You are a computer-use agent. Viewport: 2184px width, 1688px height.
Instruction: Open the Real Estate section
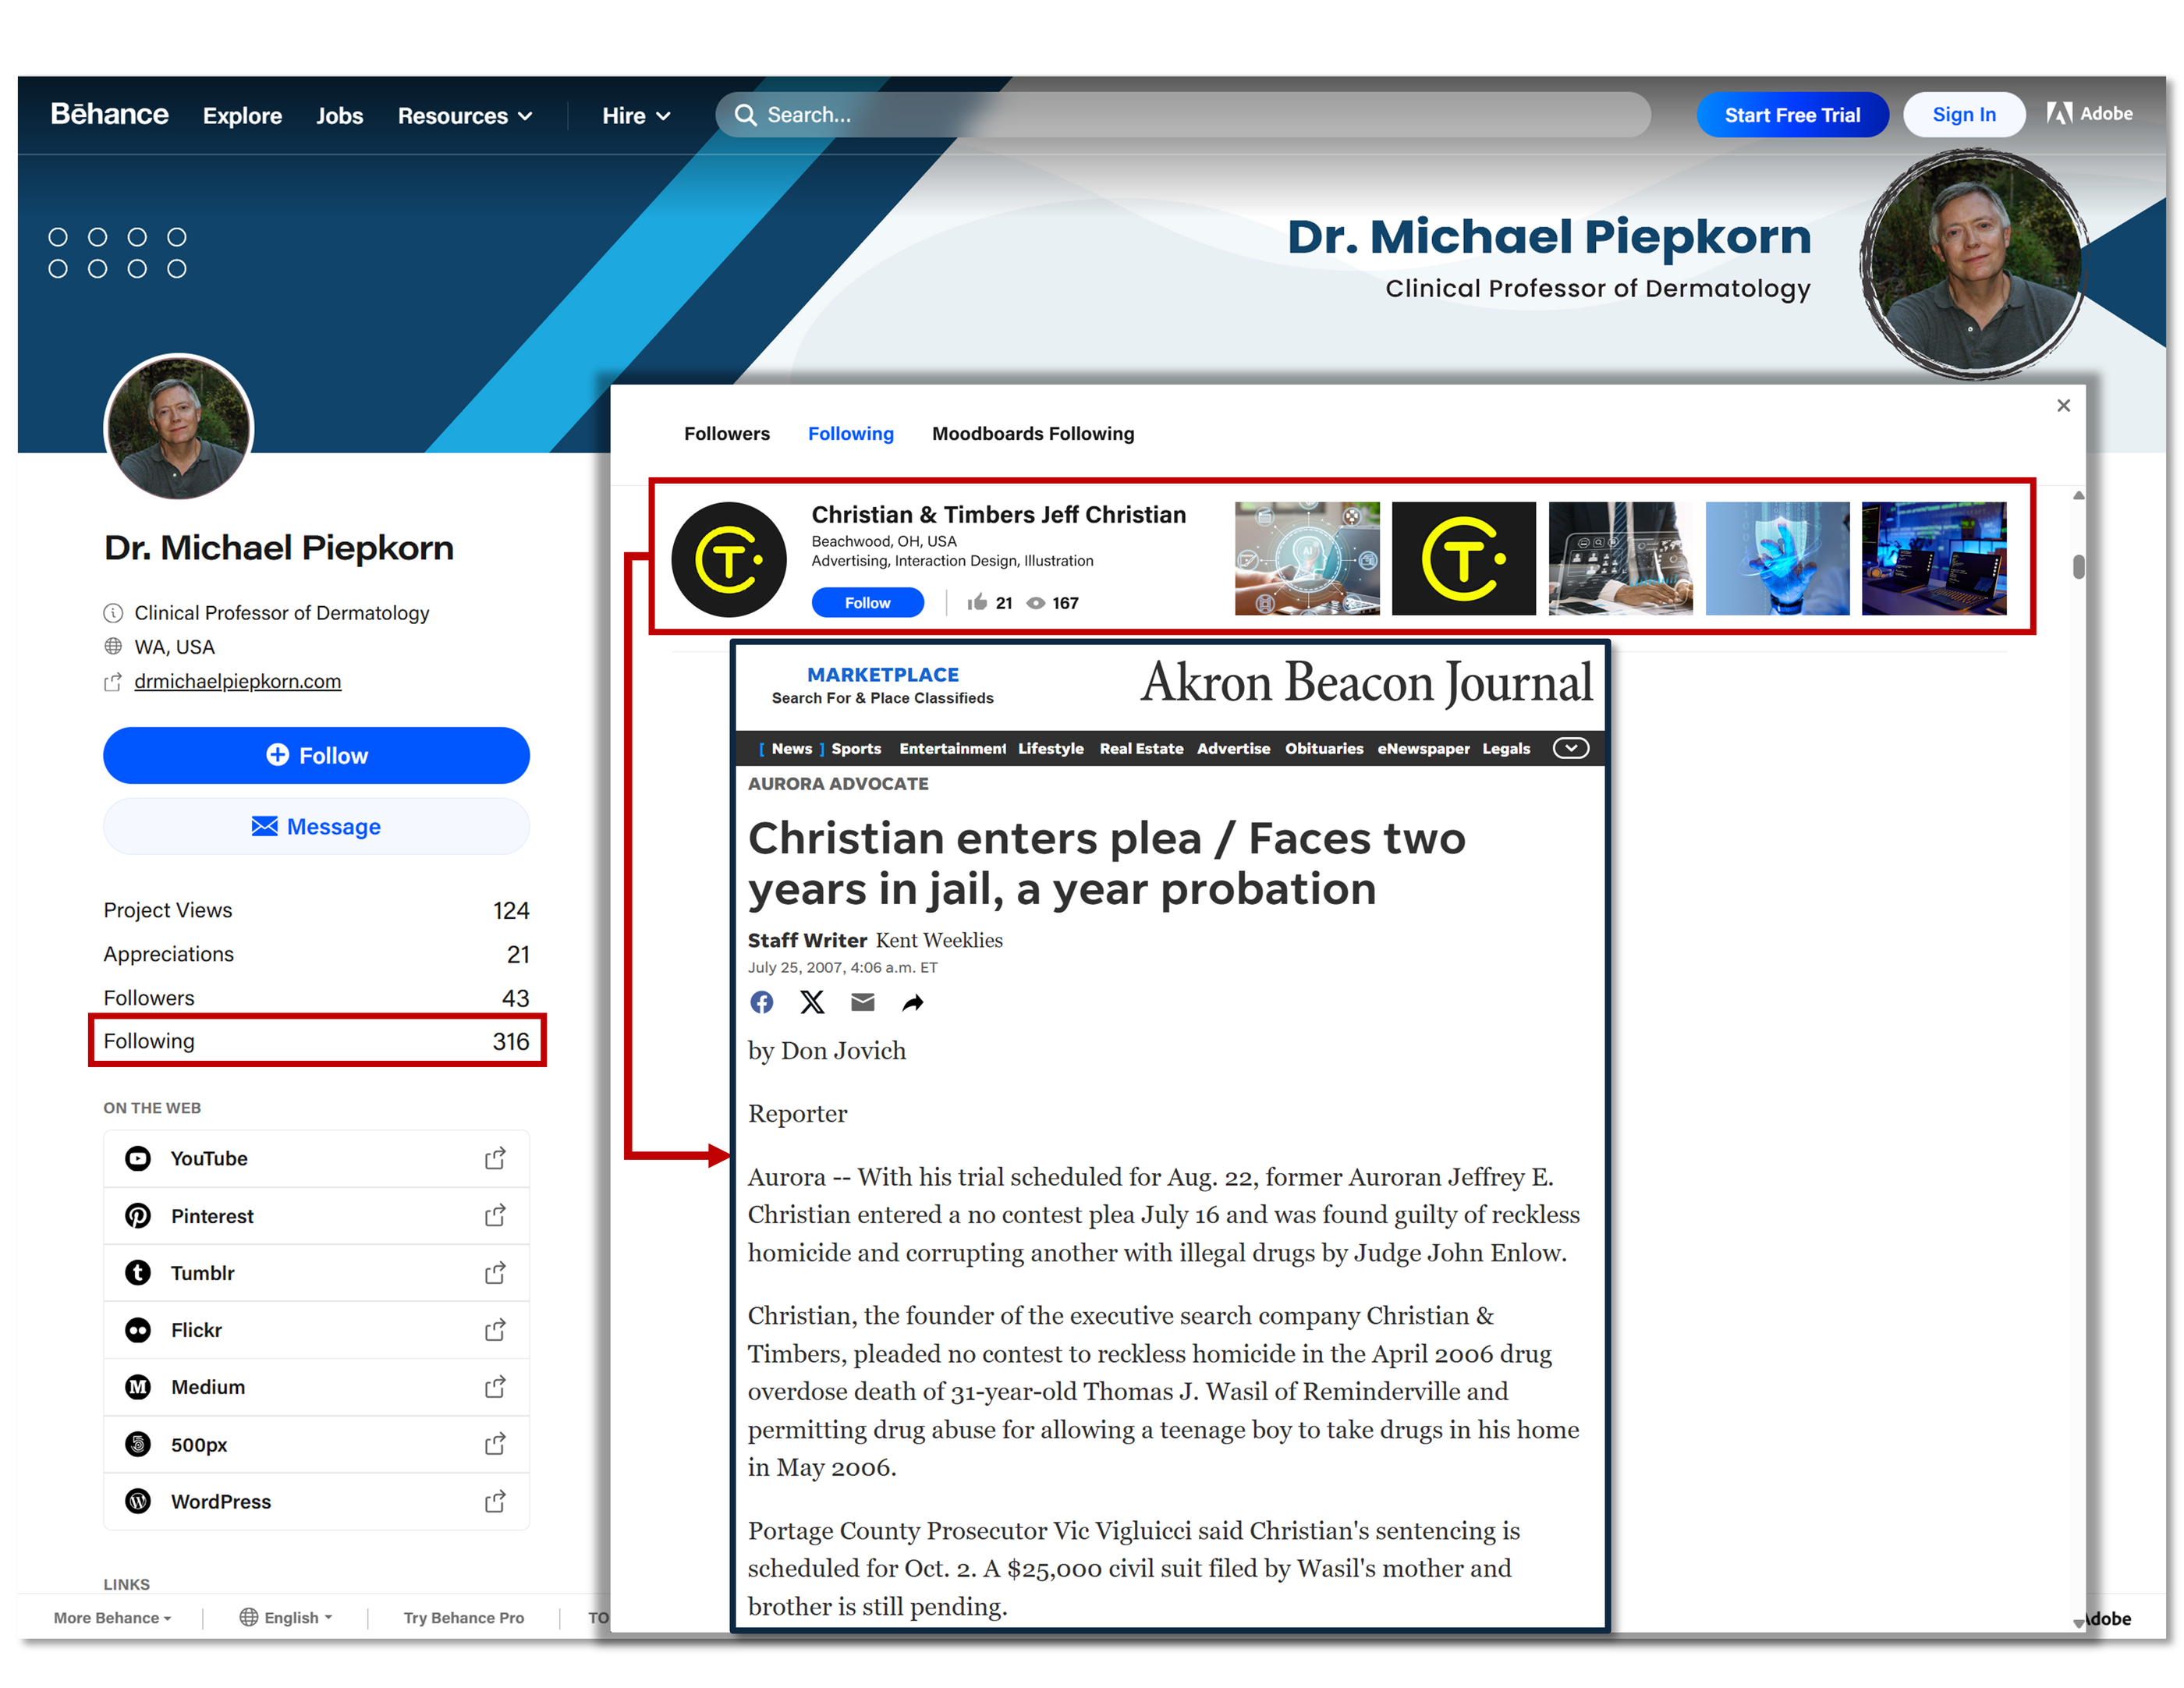[1141, 748]
